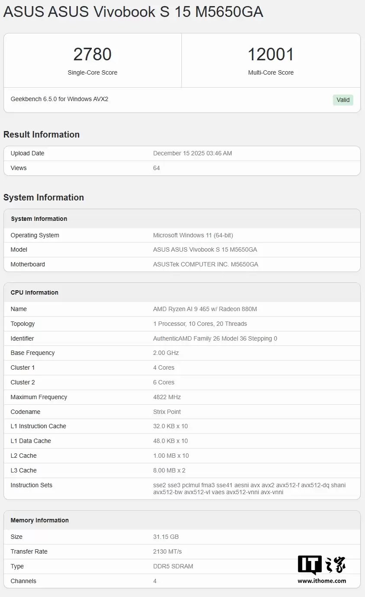Select the Operating System value Windows 11

(193, 235)
